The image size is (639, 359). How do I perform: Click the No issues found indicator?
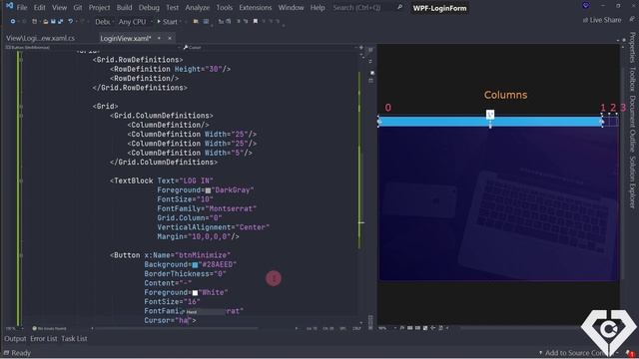(x=49, y=328)
